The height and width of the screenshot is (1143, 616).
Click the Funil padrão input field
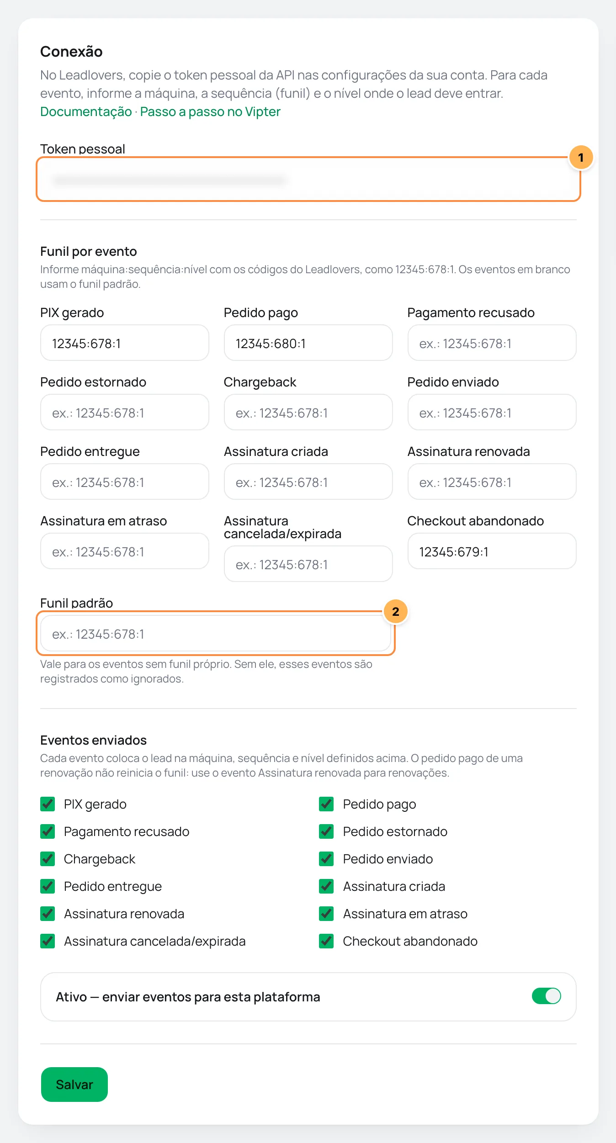point(216,633)
